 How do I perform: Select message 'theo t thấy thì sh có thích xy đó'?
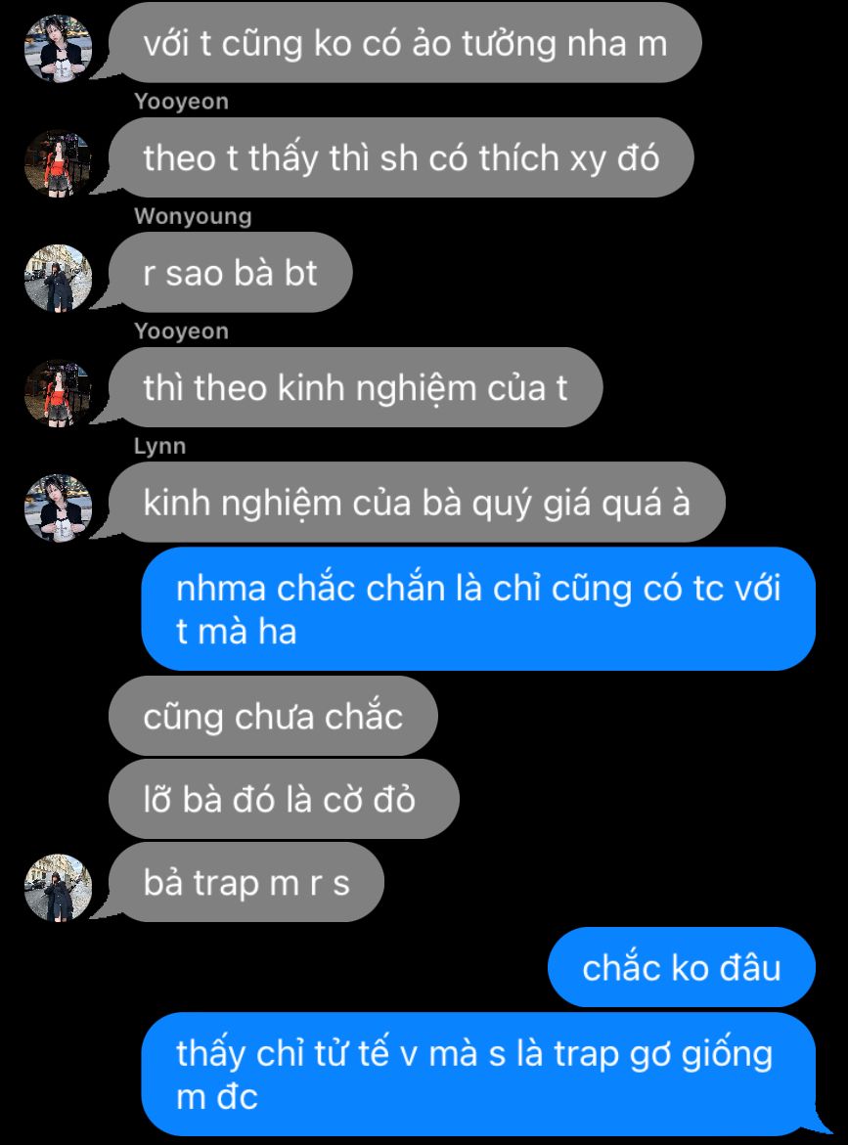[x=401, y=157]
